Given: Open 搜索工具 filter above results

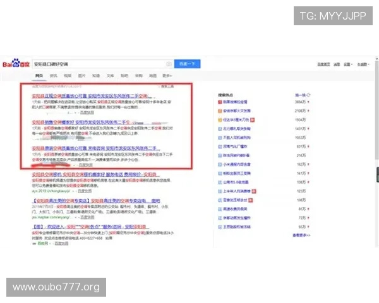Looking at the screenshot, I should [167, 86].
